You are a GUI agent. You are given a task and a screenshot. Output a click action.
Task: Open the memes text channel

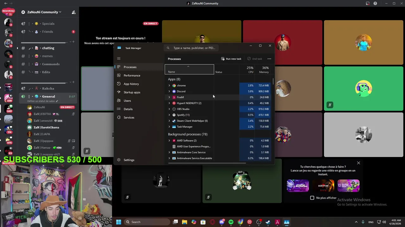click(x=48, y=56)
